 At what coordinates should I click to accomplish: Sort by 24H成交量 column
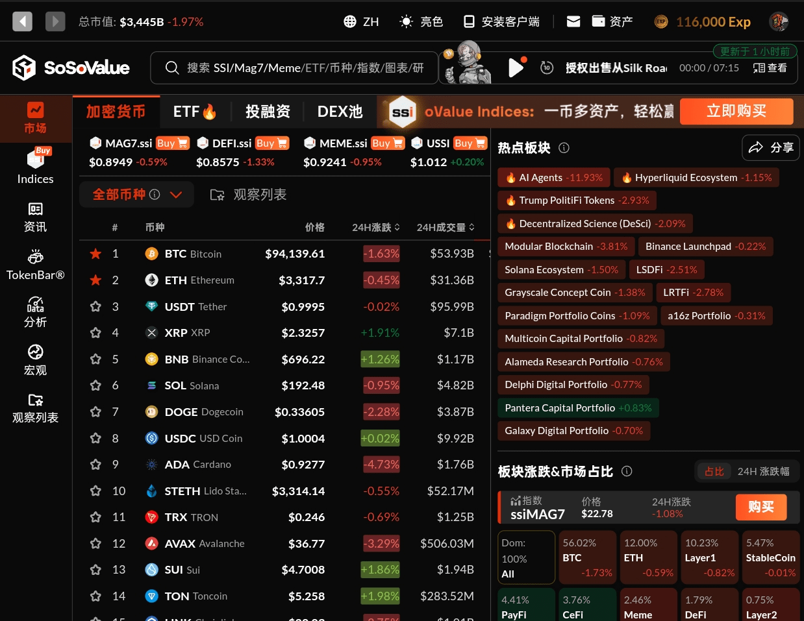446,227
